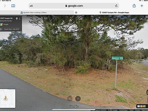Viewport: 148px width, 111px height.
Task: Click the Terms link in footer
Action: 131,110
